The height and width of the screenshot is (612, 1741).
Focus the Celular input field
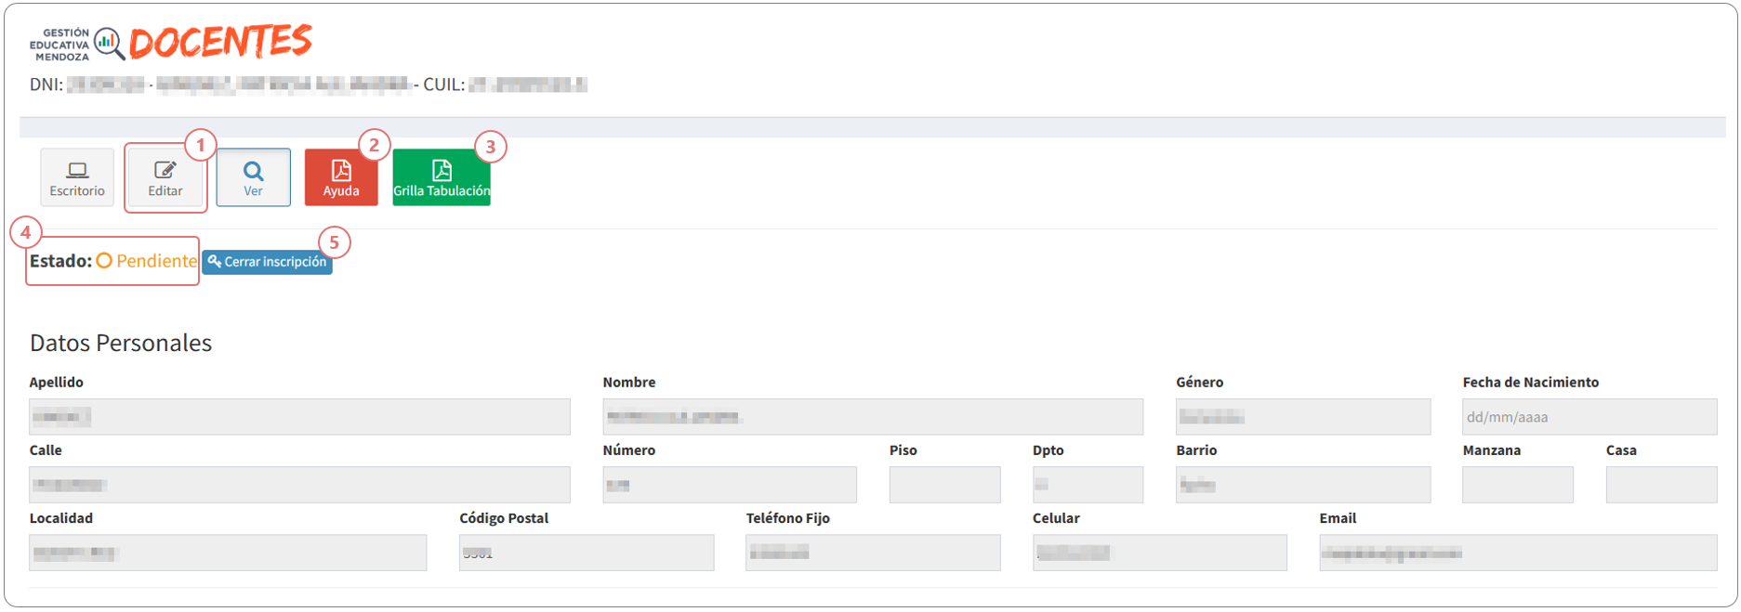(x=1160, y=553)
